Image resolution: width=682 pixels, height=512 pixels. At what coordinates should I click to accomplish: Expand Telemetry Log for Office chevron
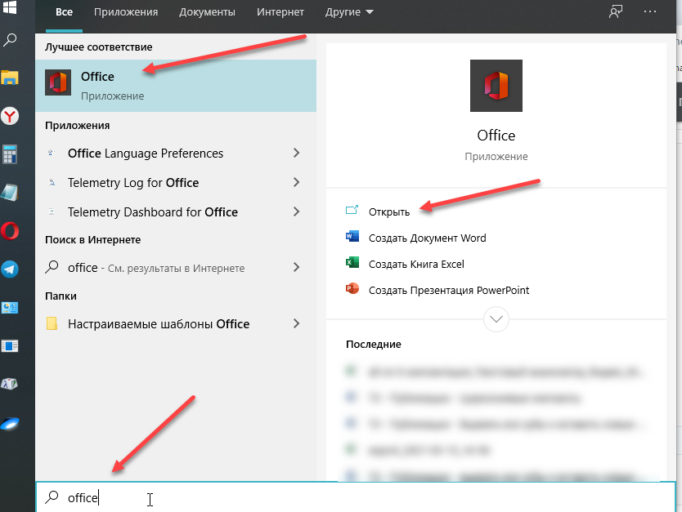click(296, 182)
